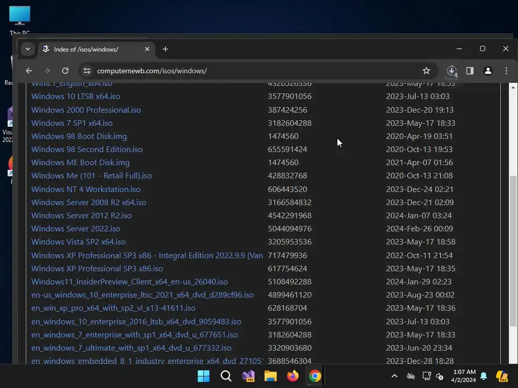The height and width of the screenshot is (388, 518).
Task: Select date 2022-Oct-11 21:54
Action: coord(419,256)
